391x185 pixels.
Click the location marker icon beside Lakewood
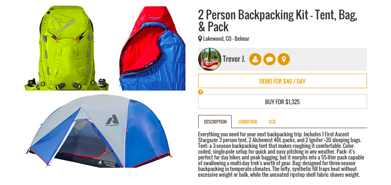[x=200, y=39]
